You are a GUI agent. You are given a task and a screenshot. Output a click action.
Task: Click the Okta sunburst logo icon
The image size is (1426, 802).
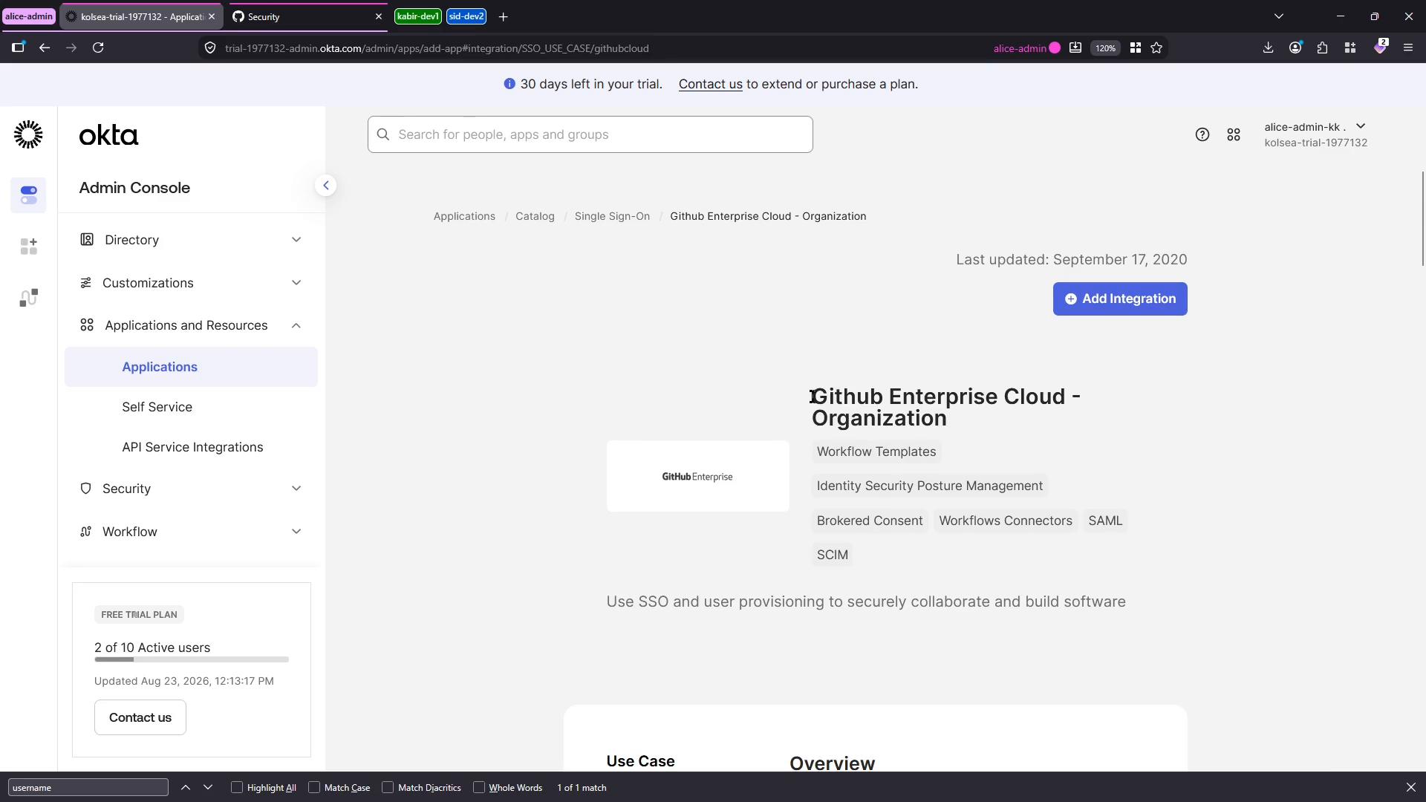(28, 134)
